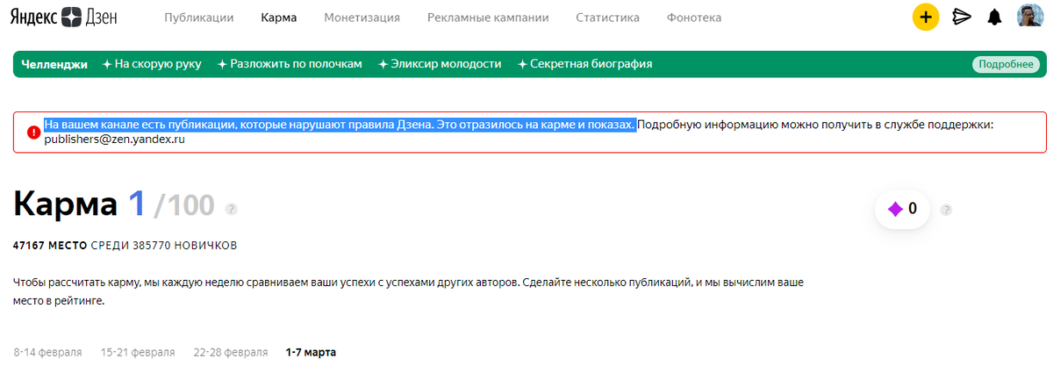Click the Челленджи label
This screenshot has height=366, width=1053.
pyautogui.click(x=54, y=64)
